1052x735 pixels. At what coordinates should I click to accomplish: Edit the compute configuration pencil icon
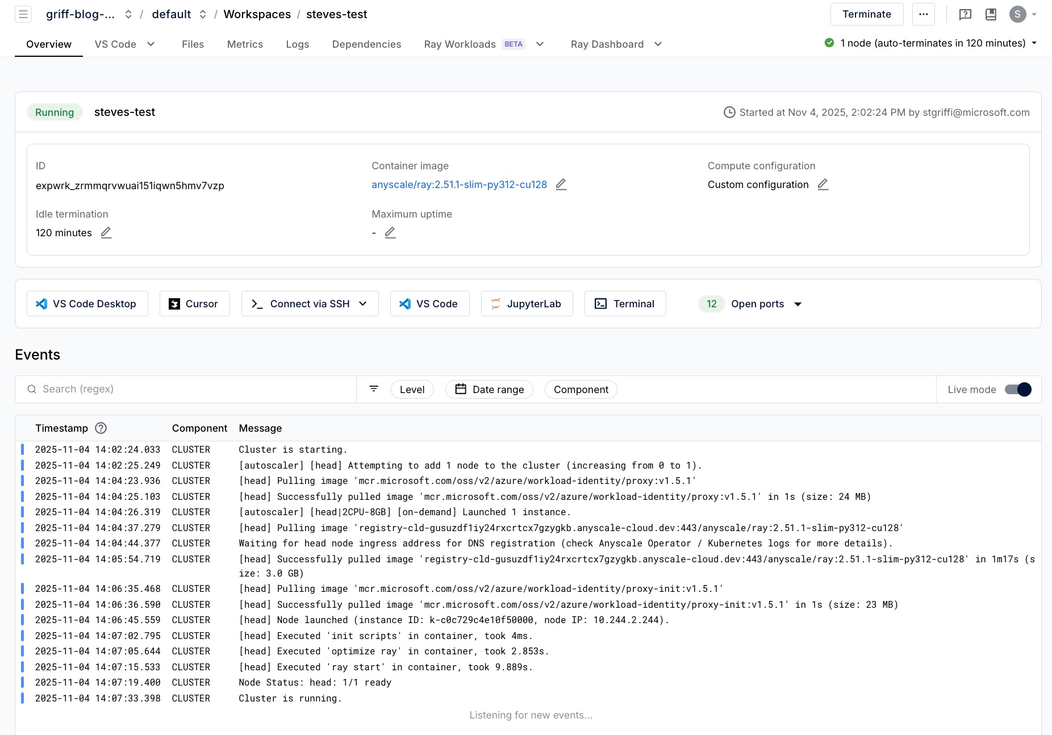(x=823, y=185)
